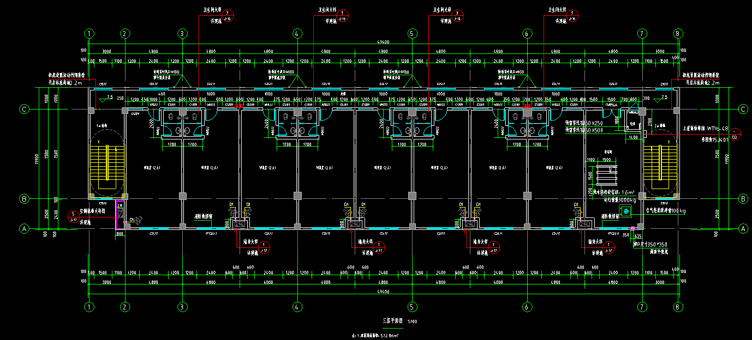Viewport: 752px width, 340px height.
Task: Click the top axis bubble numbered 1
Action: point(89,34)
